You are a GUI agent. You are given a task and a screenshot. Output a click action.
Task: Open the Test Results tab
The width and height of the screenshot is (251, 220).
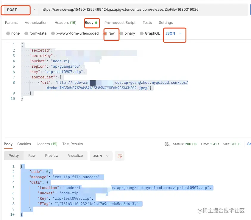point(73,144)
